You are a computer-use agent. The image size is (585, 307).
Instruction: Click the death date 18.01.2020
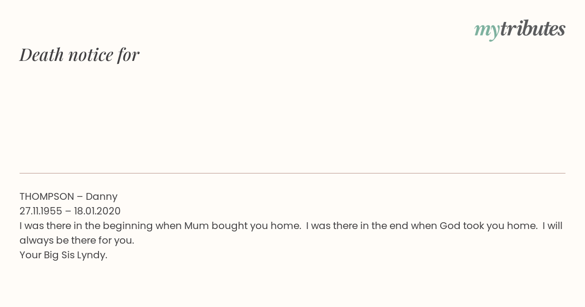[97, 211]
